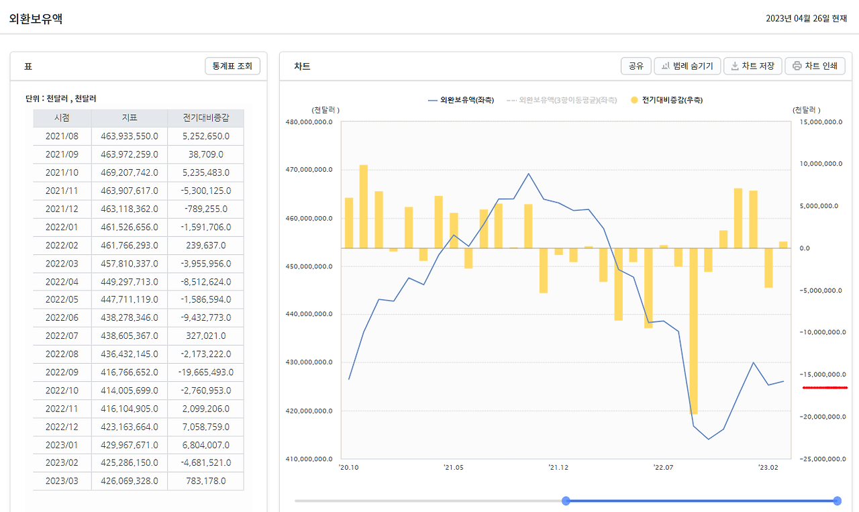The height and width of the screenshot is (512, 859).
Task: Select the 457,810,337.0 value cell
Action: 130,263
